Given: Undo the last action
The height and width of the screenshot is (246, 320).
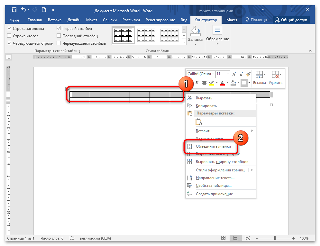Looking at the screenshot, I should pos(23,10).
